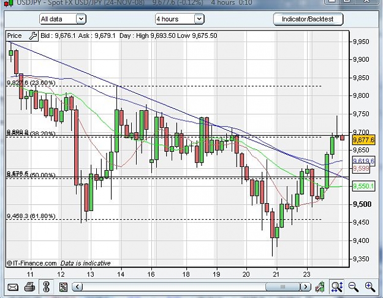Click the printer icon
Viewport: 383px width, 298px height.
(30, 287)
